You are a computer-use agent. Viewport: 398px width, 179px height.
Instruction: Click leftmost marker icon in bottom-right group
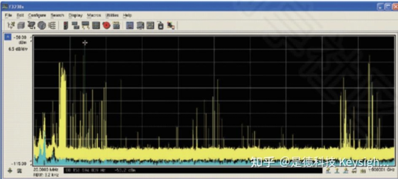[328, 171]
